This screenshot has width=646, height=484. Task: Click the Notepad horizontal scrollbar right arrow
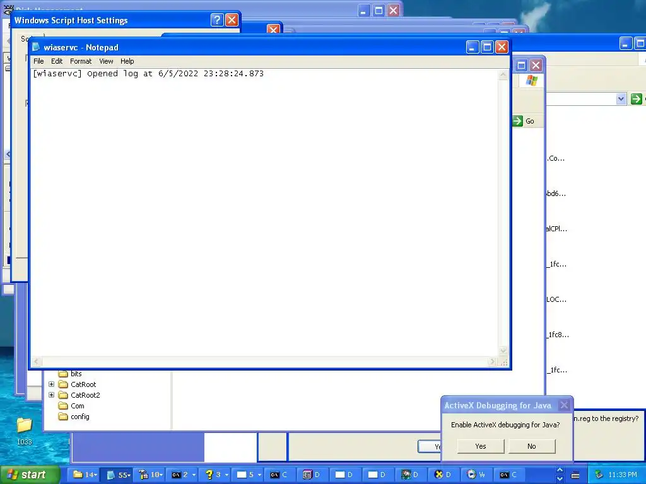[492, 362]
